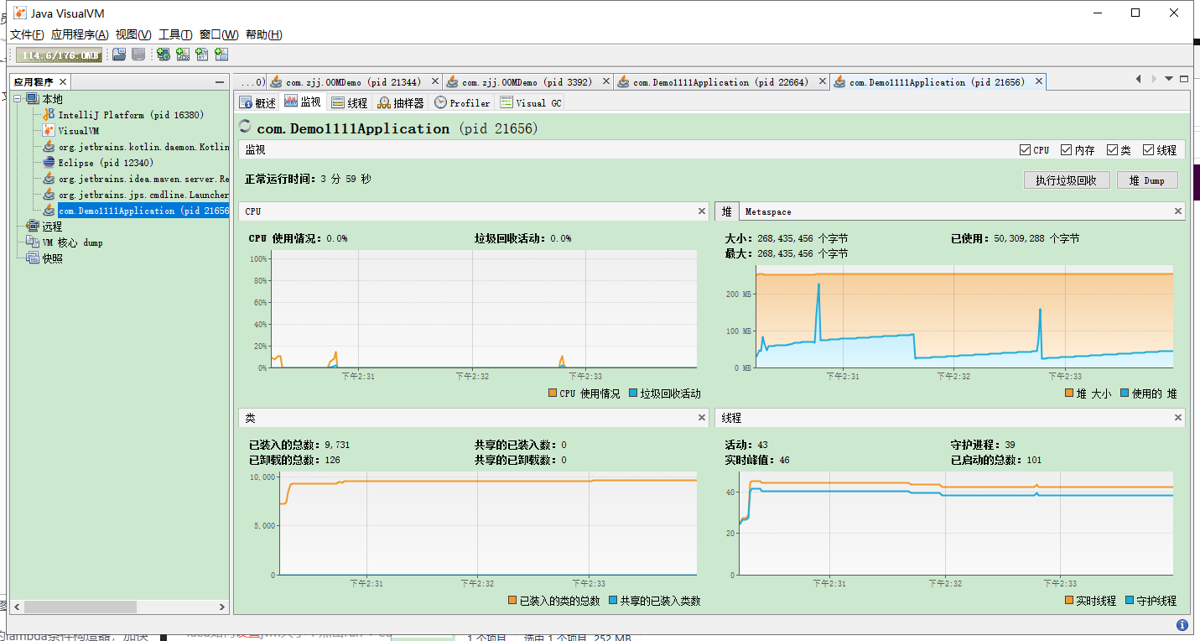Click the Load Snapshot folder toolbar icon
Viewport: 1200px width, 641px height.
click(119, 55)
